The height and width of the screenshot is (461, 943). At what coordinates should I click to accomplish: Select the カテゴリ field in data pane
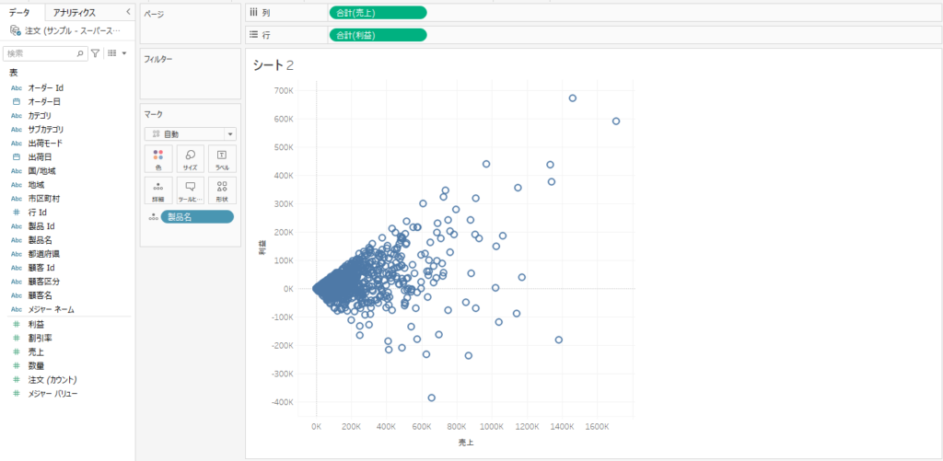pos(40,116)
